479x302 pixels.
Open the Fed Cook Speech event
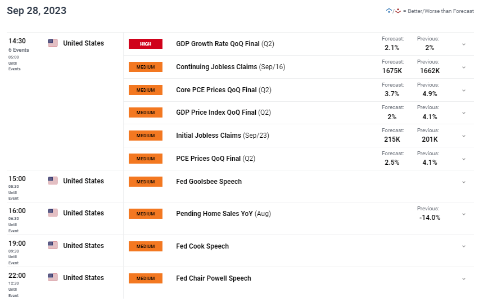202,246
